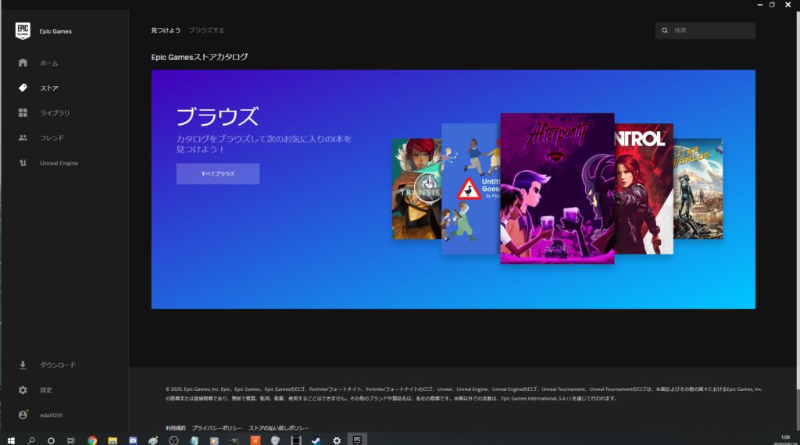Click the search magnifier icon
800x445 pixels.
[x=665, y=30]
